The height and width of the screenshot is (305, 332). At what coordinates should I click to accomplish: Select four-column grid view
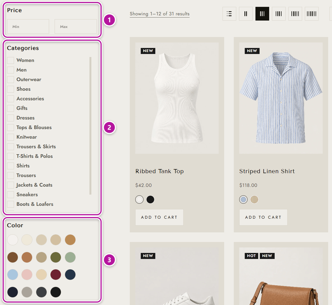tap(279, 14)
